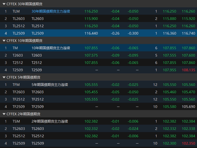This screenshot has width=197, height=148.
Task: Click price 115.900 for TL2603
Action: [x=91, y=19]
